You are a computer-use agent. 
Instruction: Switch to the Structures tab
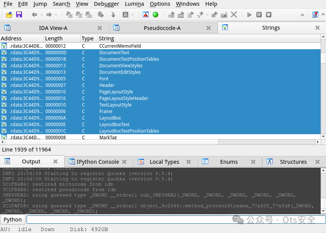pyautogui.click(x=293, y=162)
